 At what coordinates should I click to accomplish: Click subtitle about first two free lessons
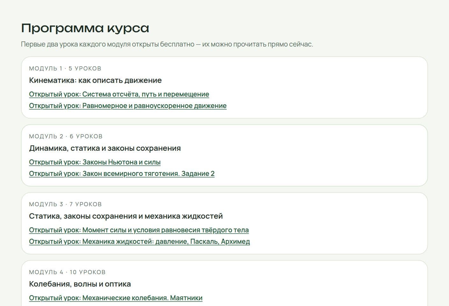click(x=167, y=44)
